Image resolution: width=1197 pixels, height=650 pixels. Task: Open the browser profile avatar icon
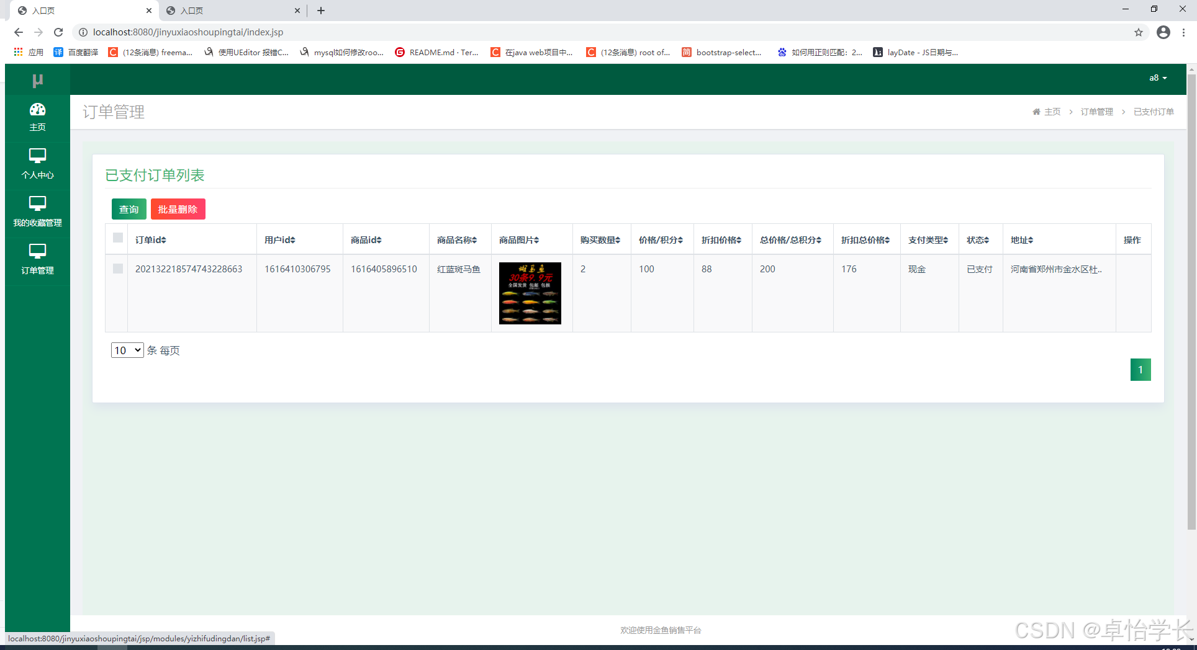(1163, 32)
